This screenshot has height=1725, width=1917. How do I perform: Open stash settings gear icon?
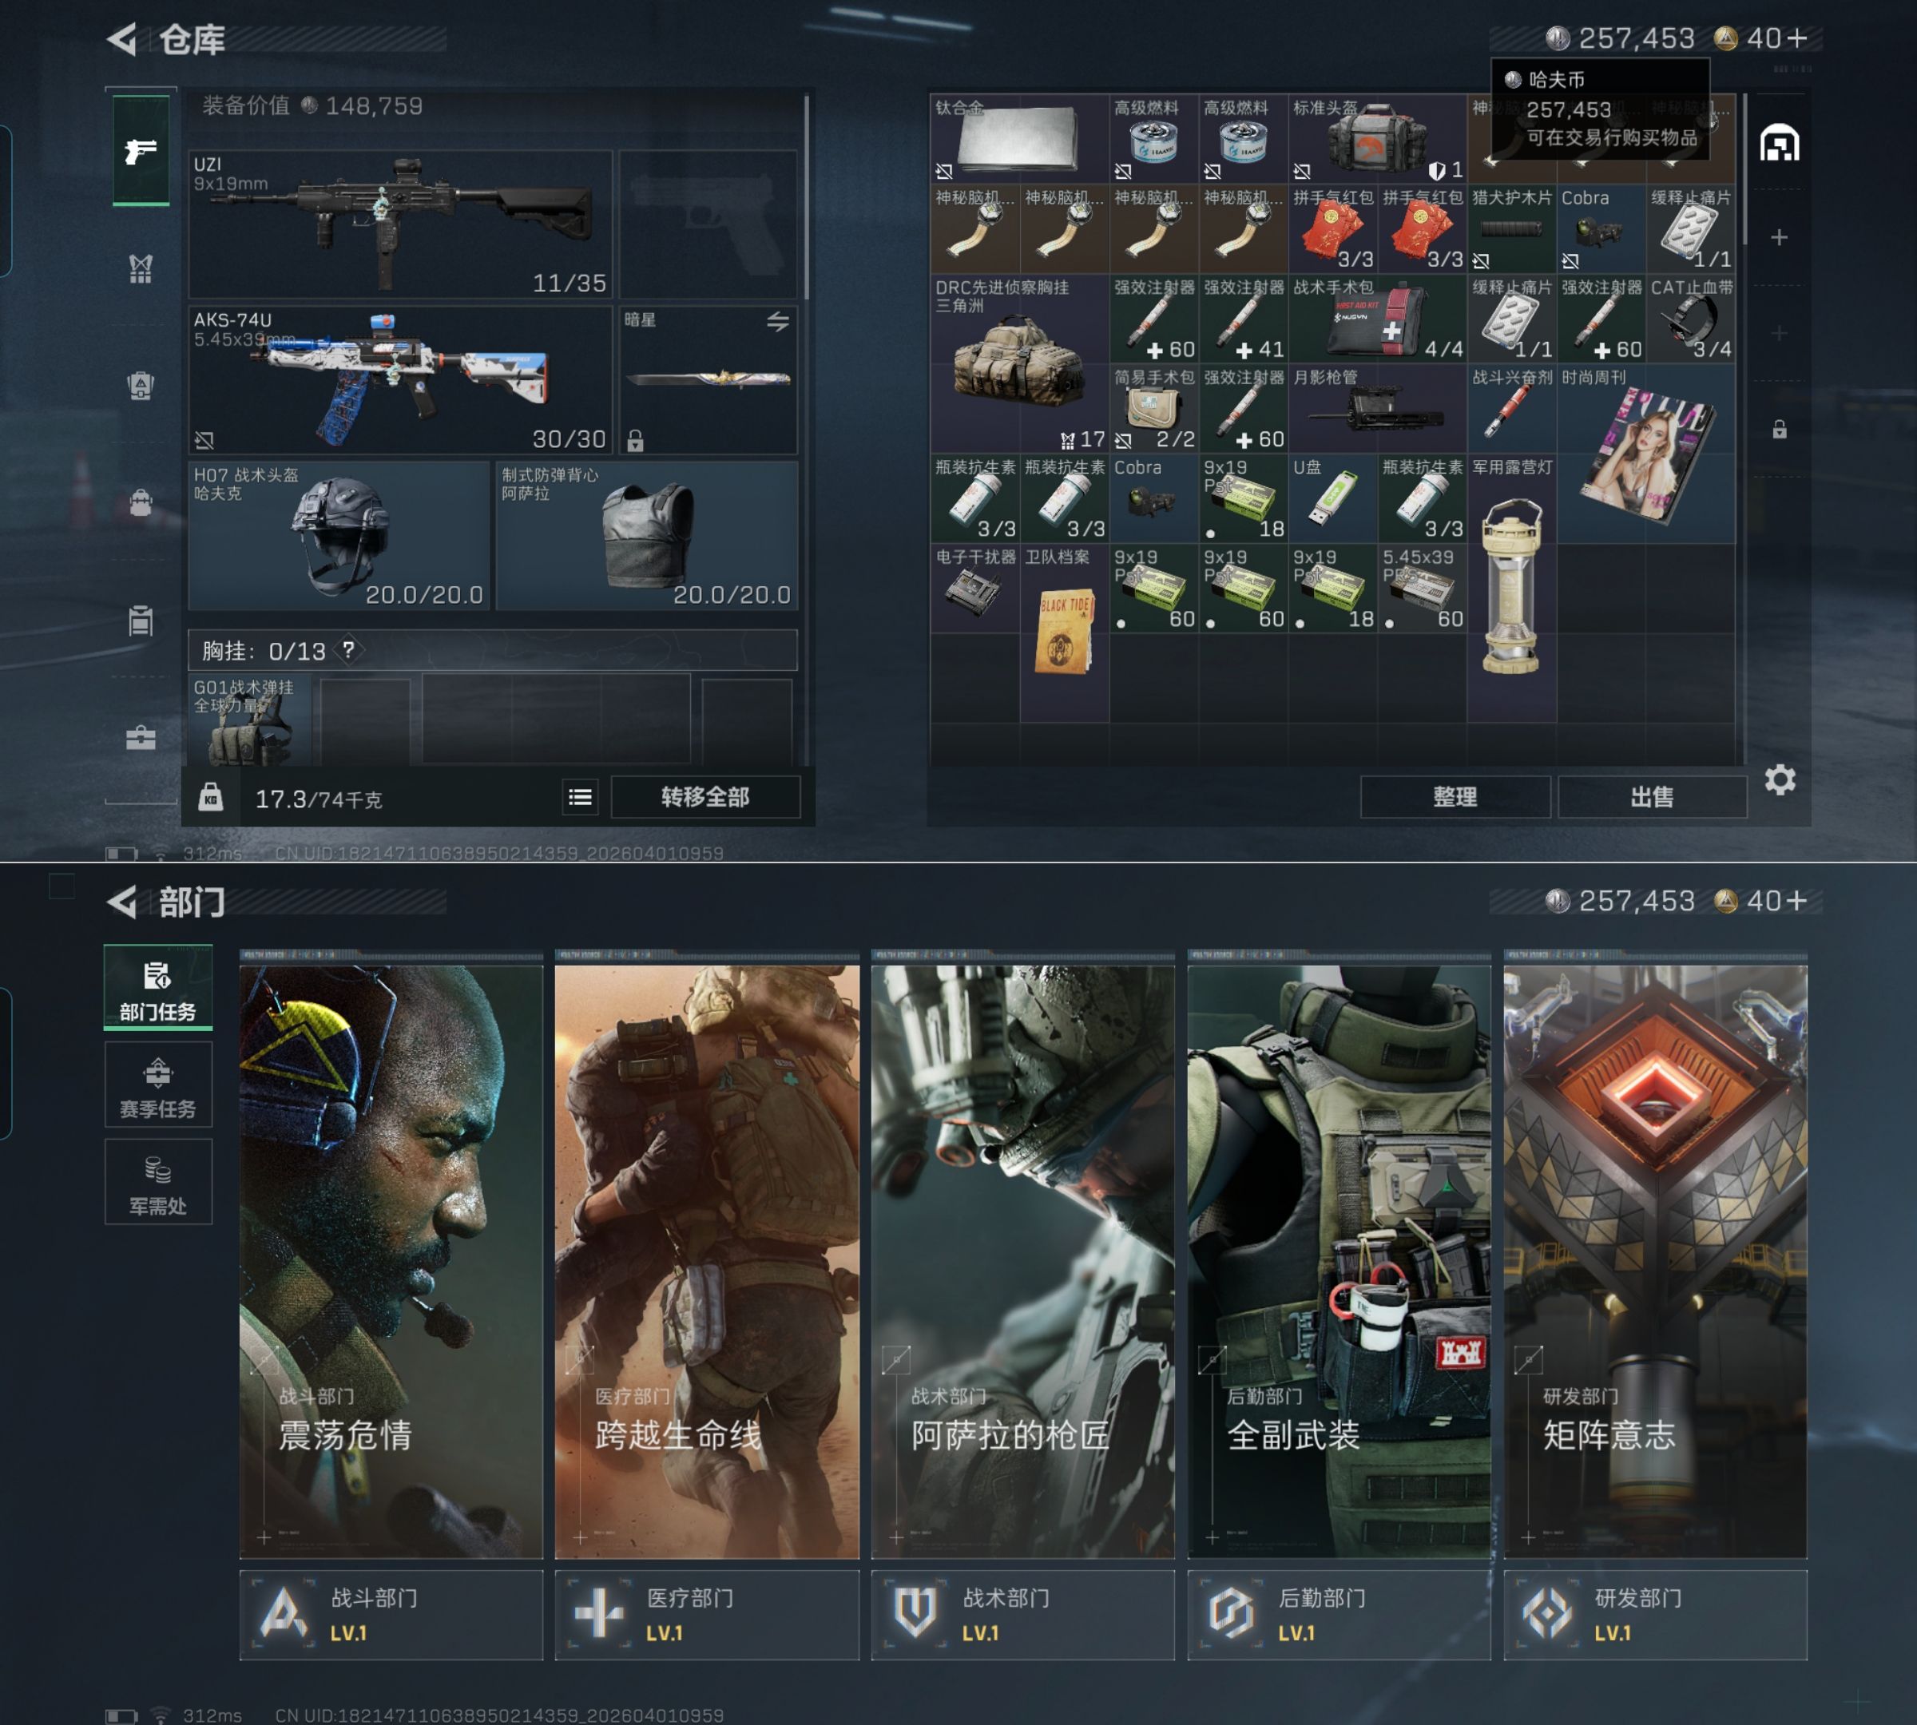tap(1780, 780)
